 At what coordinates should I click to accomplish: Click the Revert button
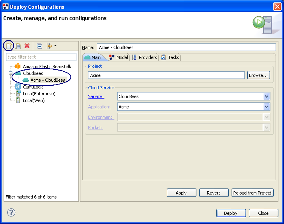(214, 193)
